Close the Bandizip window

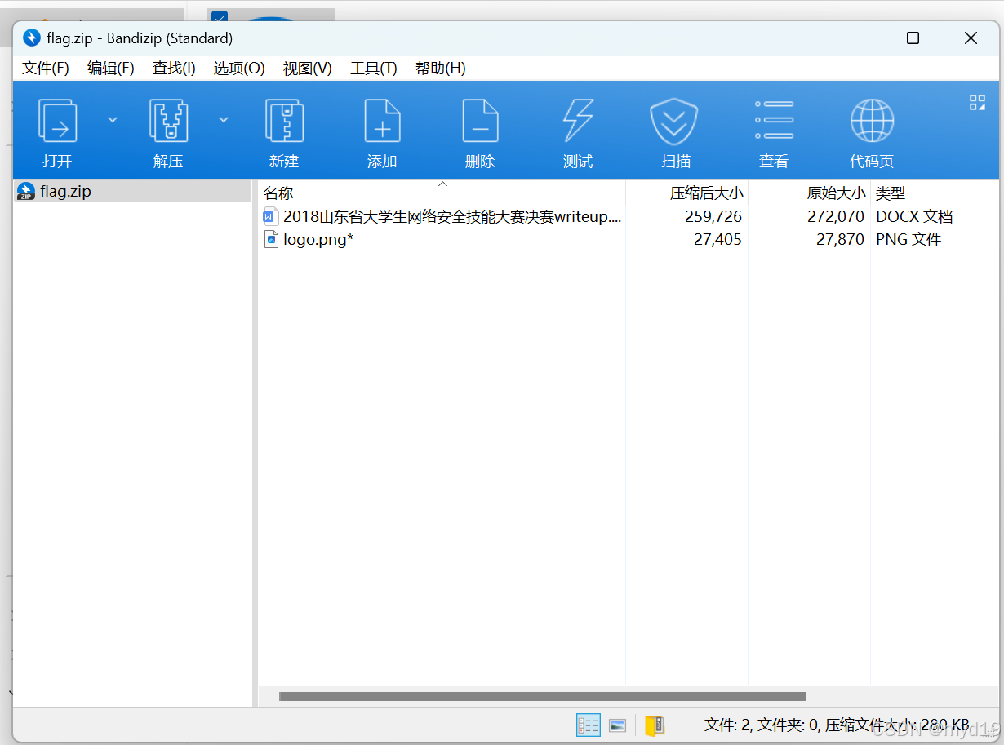pyautogui.click(x=971, y=38)
